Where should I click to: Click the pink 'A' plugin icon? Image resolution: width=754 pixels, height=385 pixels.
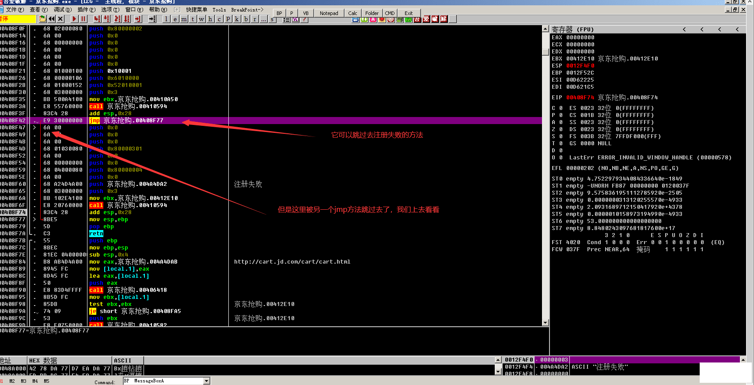[373, 19]
